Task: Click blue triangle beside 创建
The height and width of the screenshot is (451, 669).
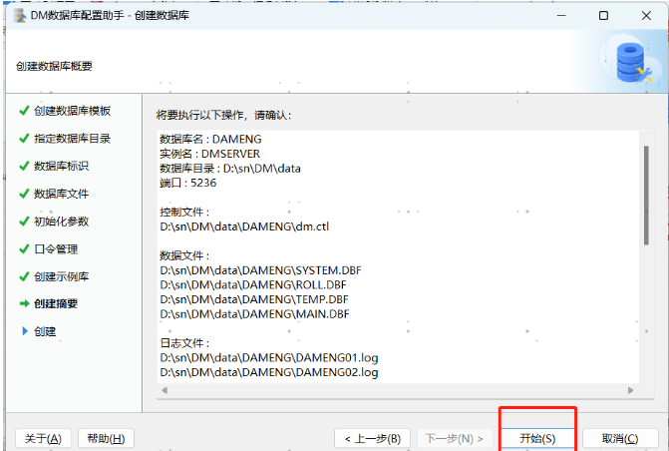Action: 25,331
